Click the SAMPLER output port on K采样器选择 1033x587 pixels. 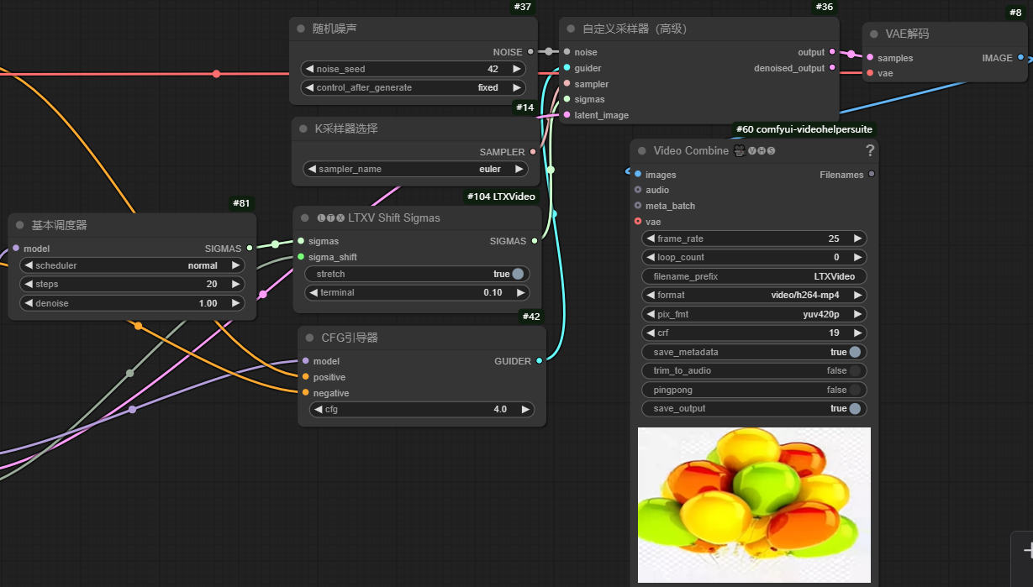533,152
